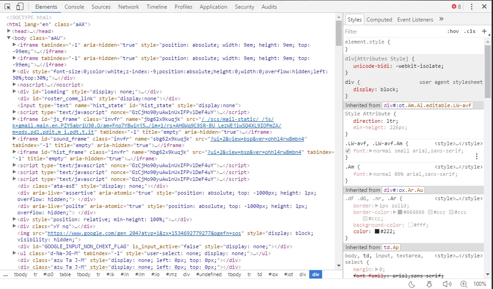Select the #:ox breadcrumb element
Image resolution: width=493 pixels, height=289 pixels.
coord(273,274)
